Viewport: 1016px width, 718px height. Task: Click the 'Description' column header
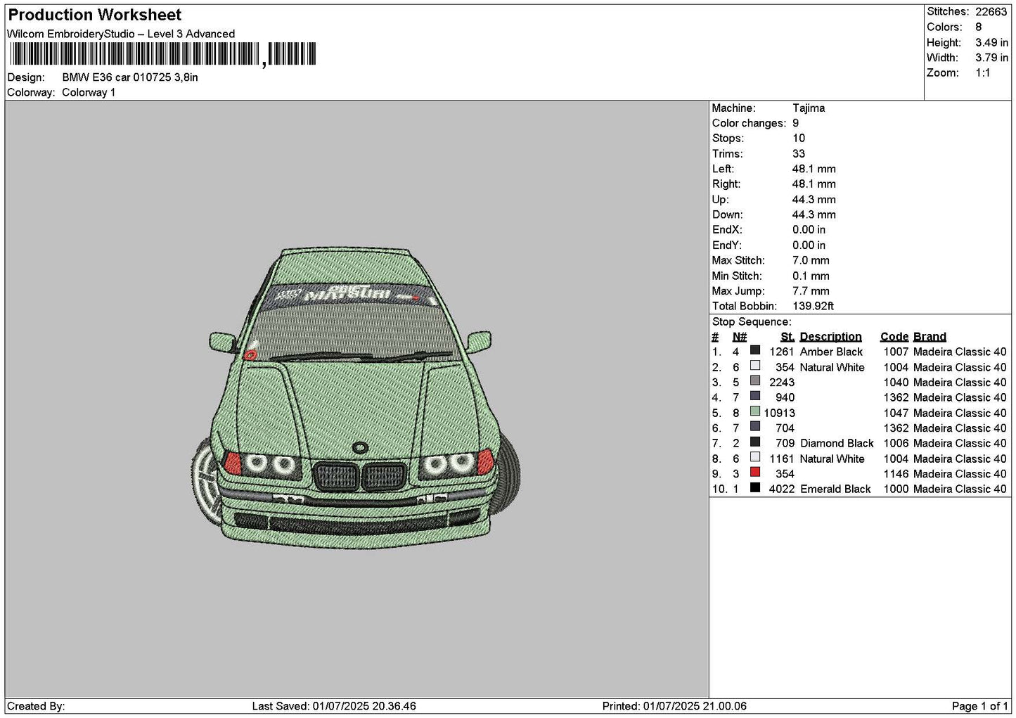pos(830,337)
